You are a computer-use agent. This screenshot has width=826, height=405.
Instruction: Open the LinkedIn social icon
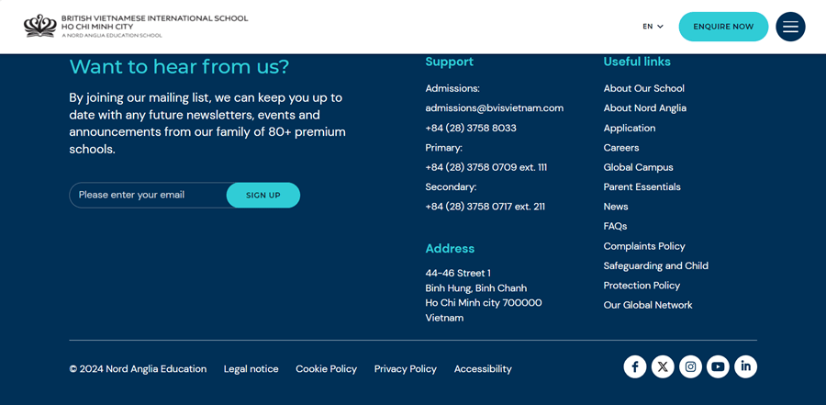pyautogui.click(x=745, y=366)
